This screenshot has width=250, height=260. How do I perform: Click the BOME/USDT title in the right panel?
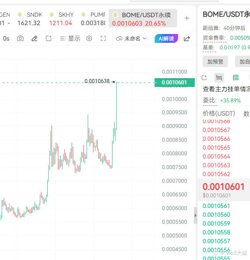226,15
